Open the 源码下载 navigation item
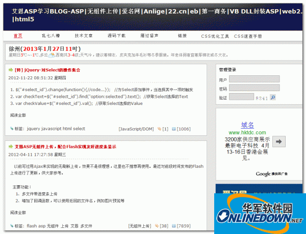This screenshot has width=306, height=234. coord(116,36)
